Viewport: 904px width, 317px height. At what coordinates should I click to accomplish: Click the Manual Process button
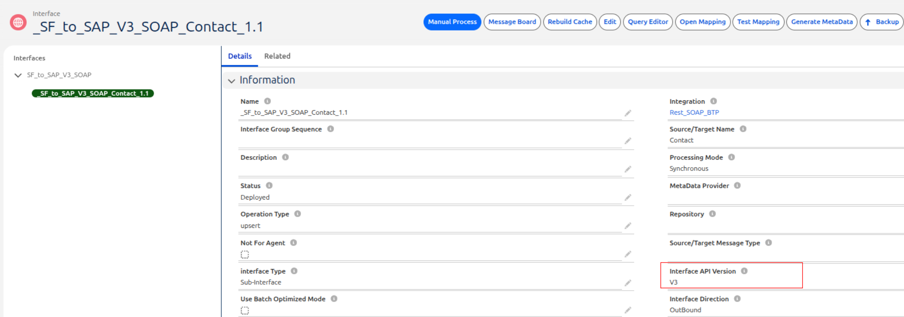(452, 22)
